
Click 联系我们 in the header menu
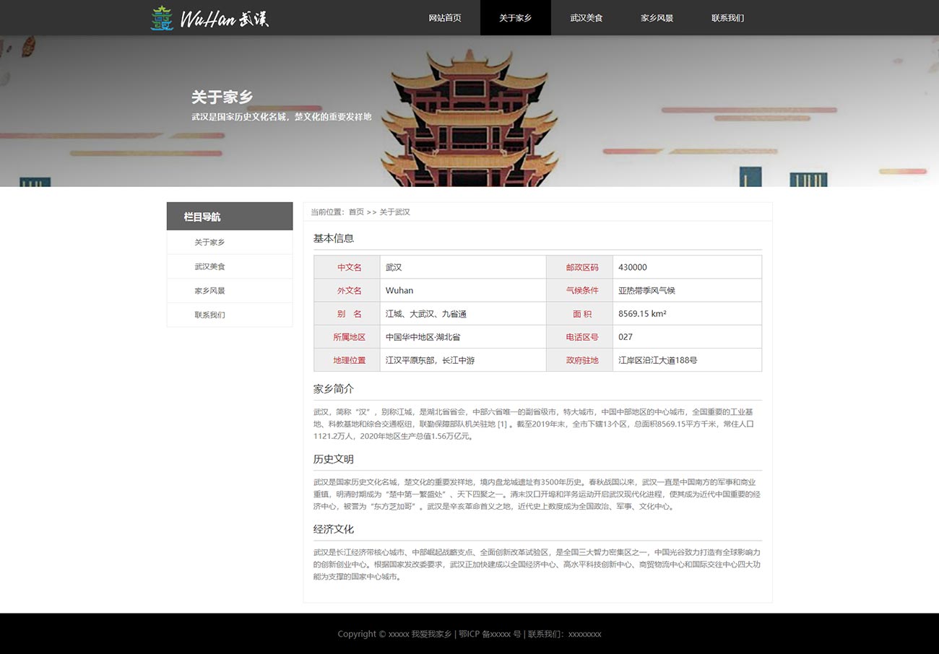point(727,18)
